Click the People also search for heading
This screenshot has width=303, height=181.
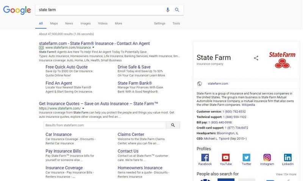(217, 174)
